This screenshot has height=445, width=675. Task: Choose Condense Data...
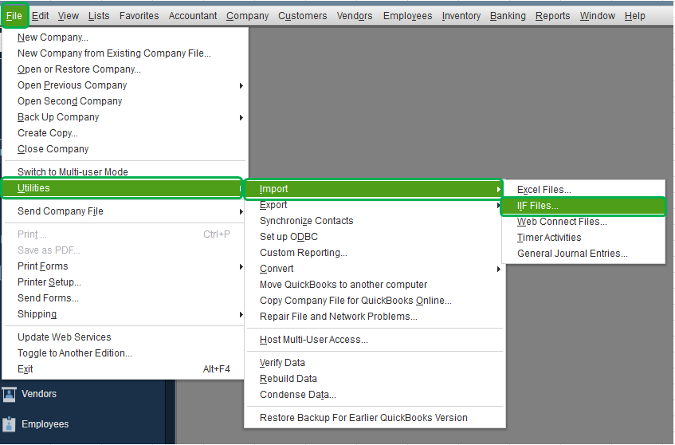[375, 395]
